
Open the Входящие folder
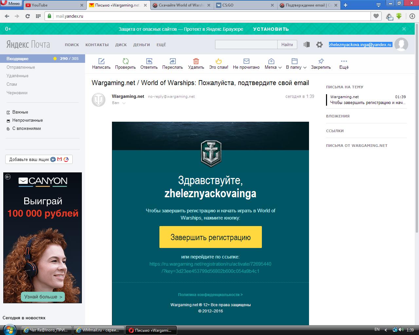pyautogui.click(x=43, y=59)
